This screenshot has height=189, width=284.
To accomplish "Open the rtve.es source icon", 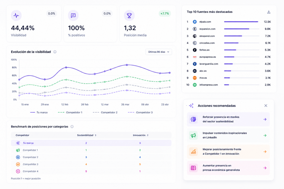I will point(195,78).
